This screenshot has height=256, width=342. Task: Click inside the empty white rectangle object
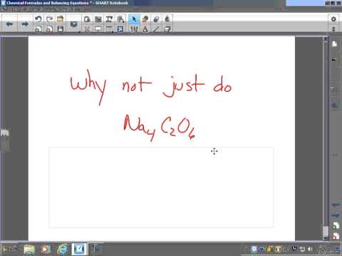point(161,188)
